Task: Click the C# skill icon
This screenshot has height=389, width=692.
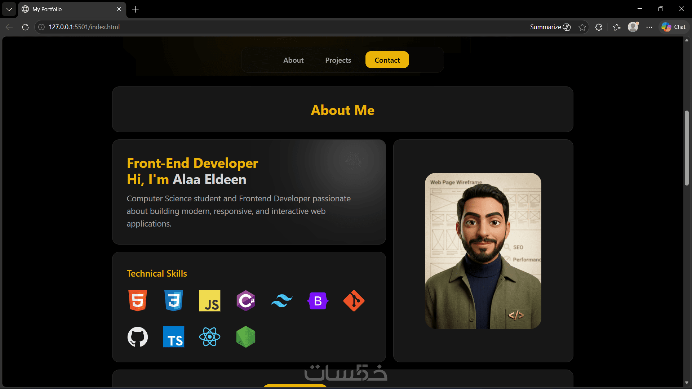Action: pyautogui.click(x=246, y=301)
